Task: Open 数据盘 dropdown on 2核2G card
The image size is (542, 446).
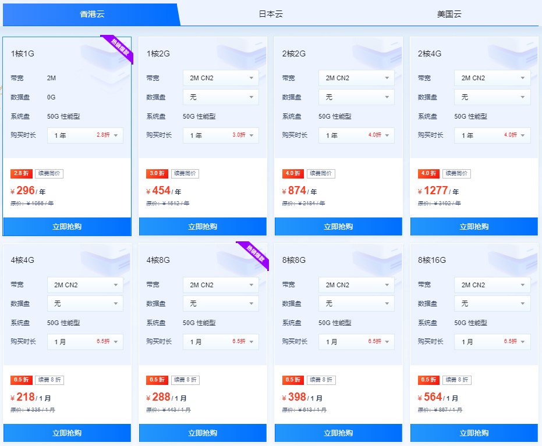Action: coord(356,97)
